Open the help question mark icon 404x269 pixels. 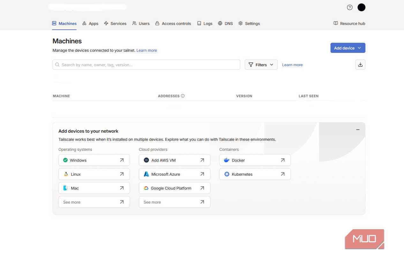(x=350, y=7)
